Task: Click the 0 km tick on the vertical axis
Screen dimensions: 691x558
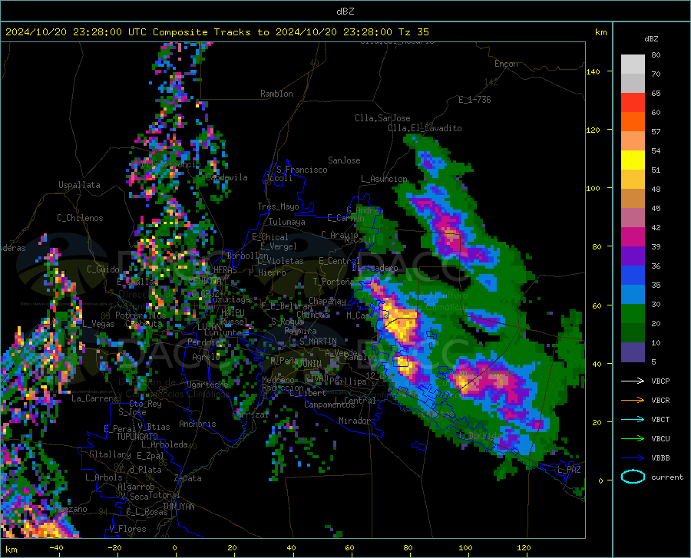Action: [x=600, y=480]
